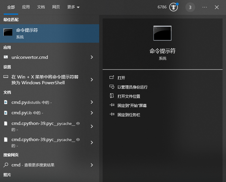
Task: Close the search panel
Action: point(217,7)
